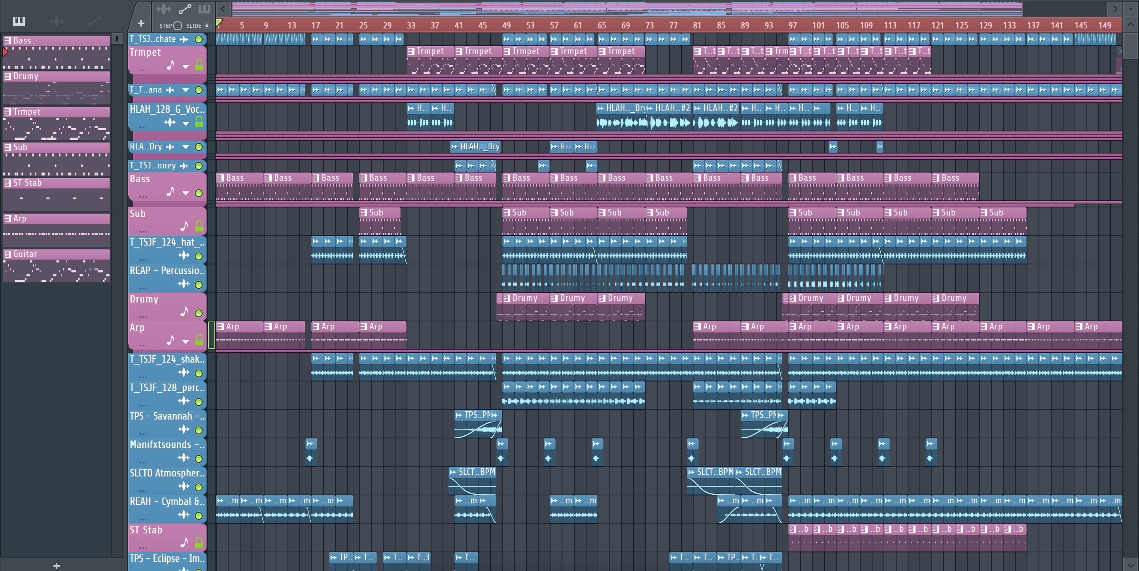This screenshot has height=571, width=1139.
Task: Click the playlist audio waveform filter icon
Action: pyautogui.click(x=164, y=9)
